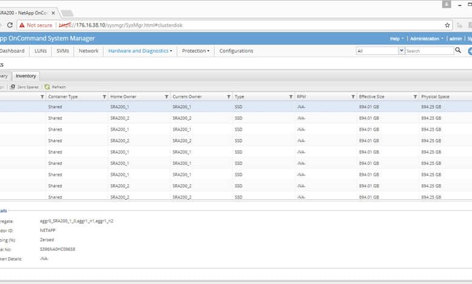The image size is (472, 284).
Task: Click the search magnifier icon
Action: [x=458, y=50]
